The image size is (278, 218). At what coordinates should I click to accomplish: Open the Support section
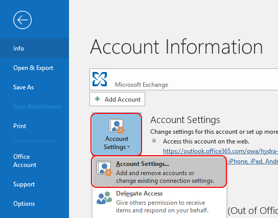click(24, 184)
